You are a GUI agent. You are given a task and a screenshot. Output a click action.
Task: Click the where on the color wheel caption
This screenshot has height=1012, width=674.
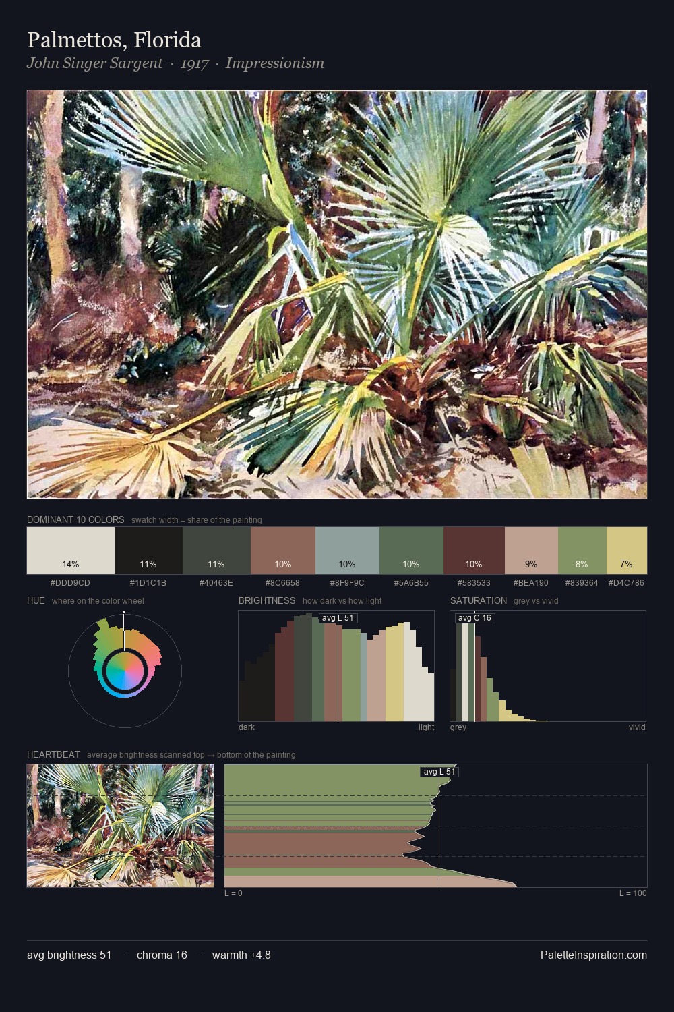click(x=98, y=601)
